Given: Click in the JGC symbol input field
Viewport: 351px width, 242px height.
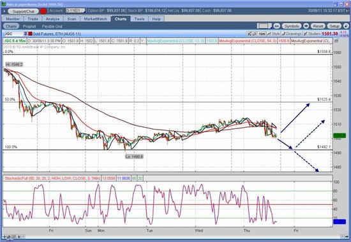Looking at the screenshot, I should [x=13, y=34].
